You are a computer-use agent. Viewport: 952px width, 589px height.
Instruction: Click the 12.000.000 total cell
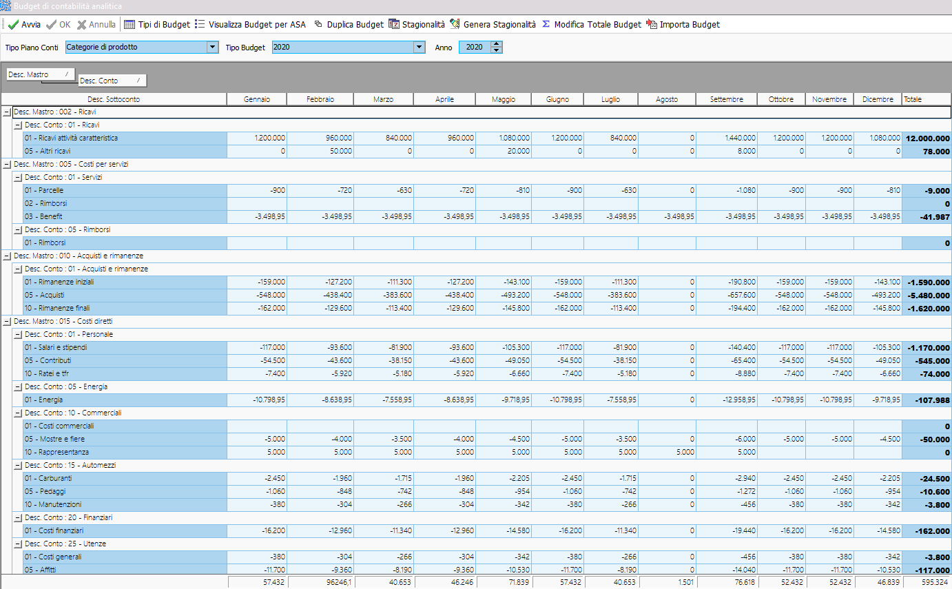[x=927, y=138]
